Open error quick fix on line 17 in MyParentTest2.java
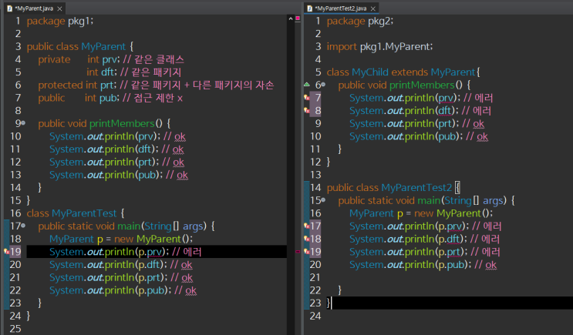This screenshot has height=335, width=573. coord(307,226)
